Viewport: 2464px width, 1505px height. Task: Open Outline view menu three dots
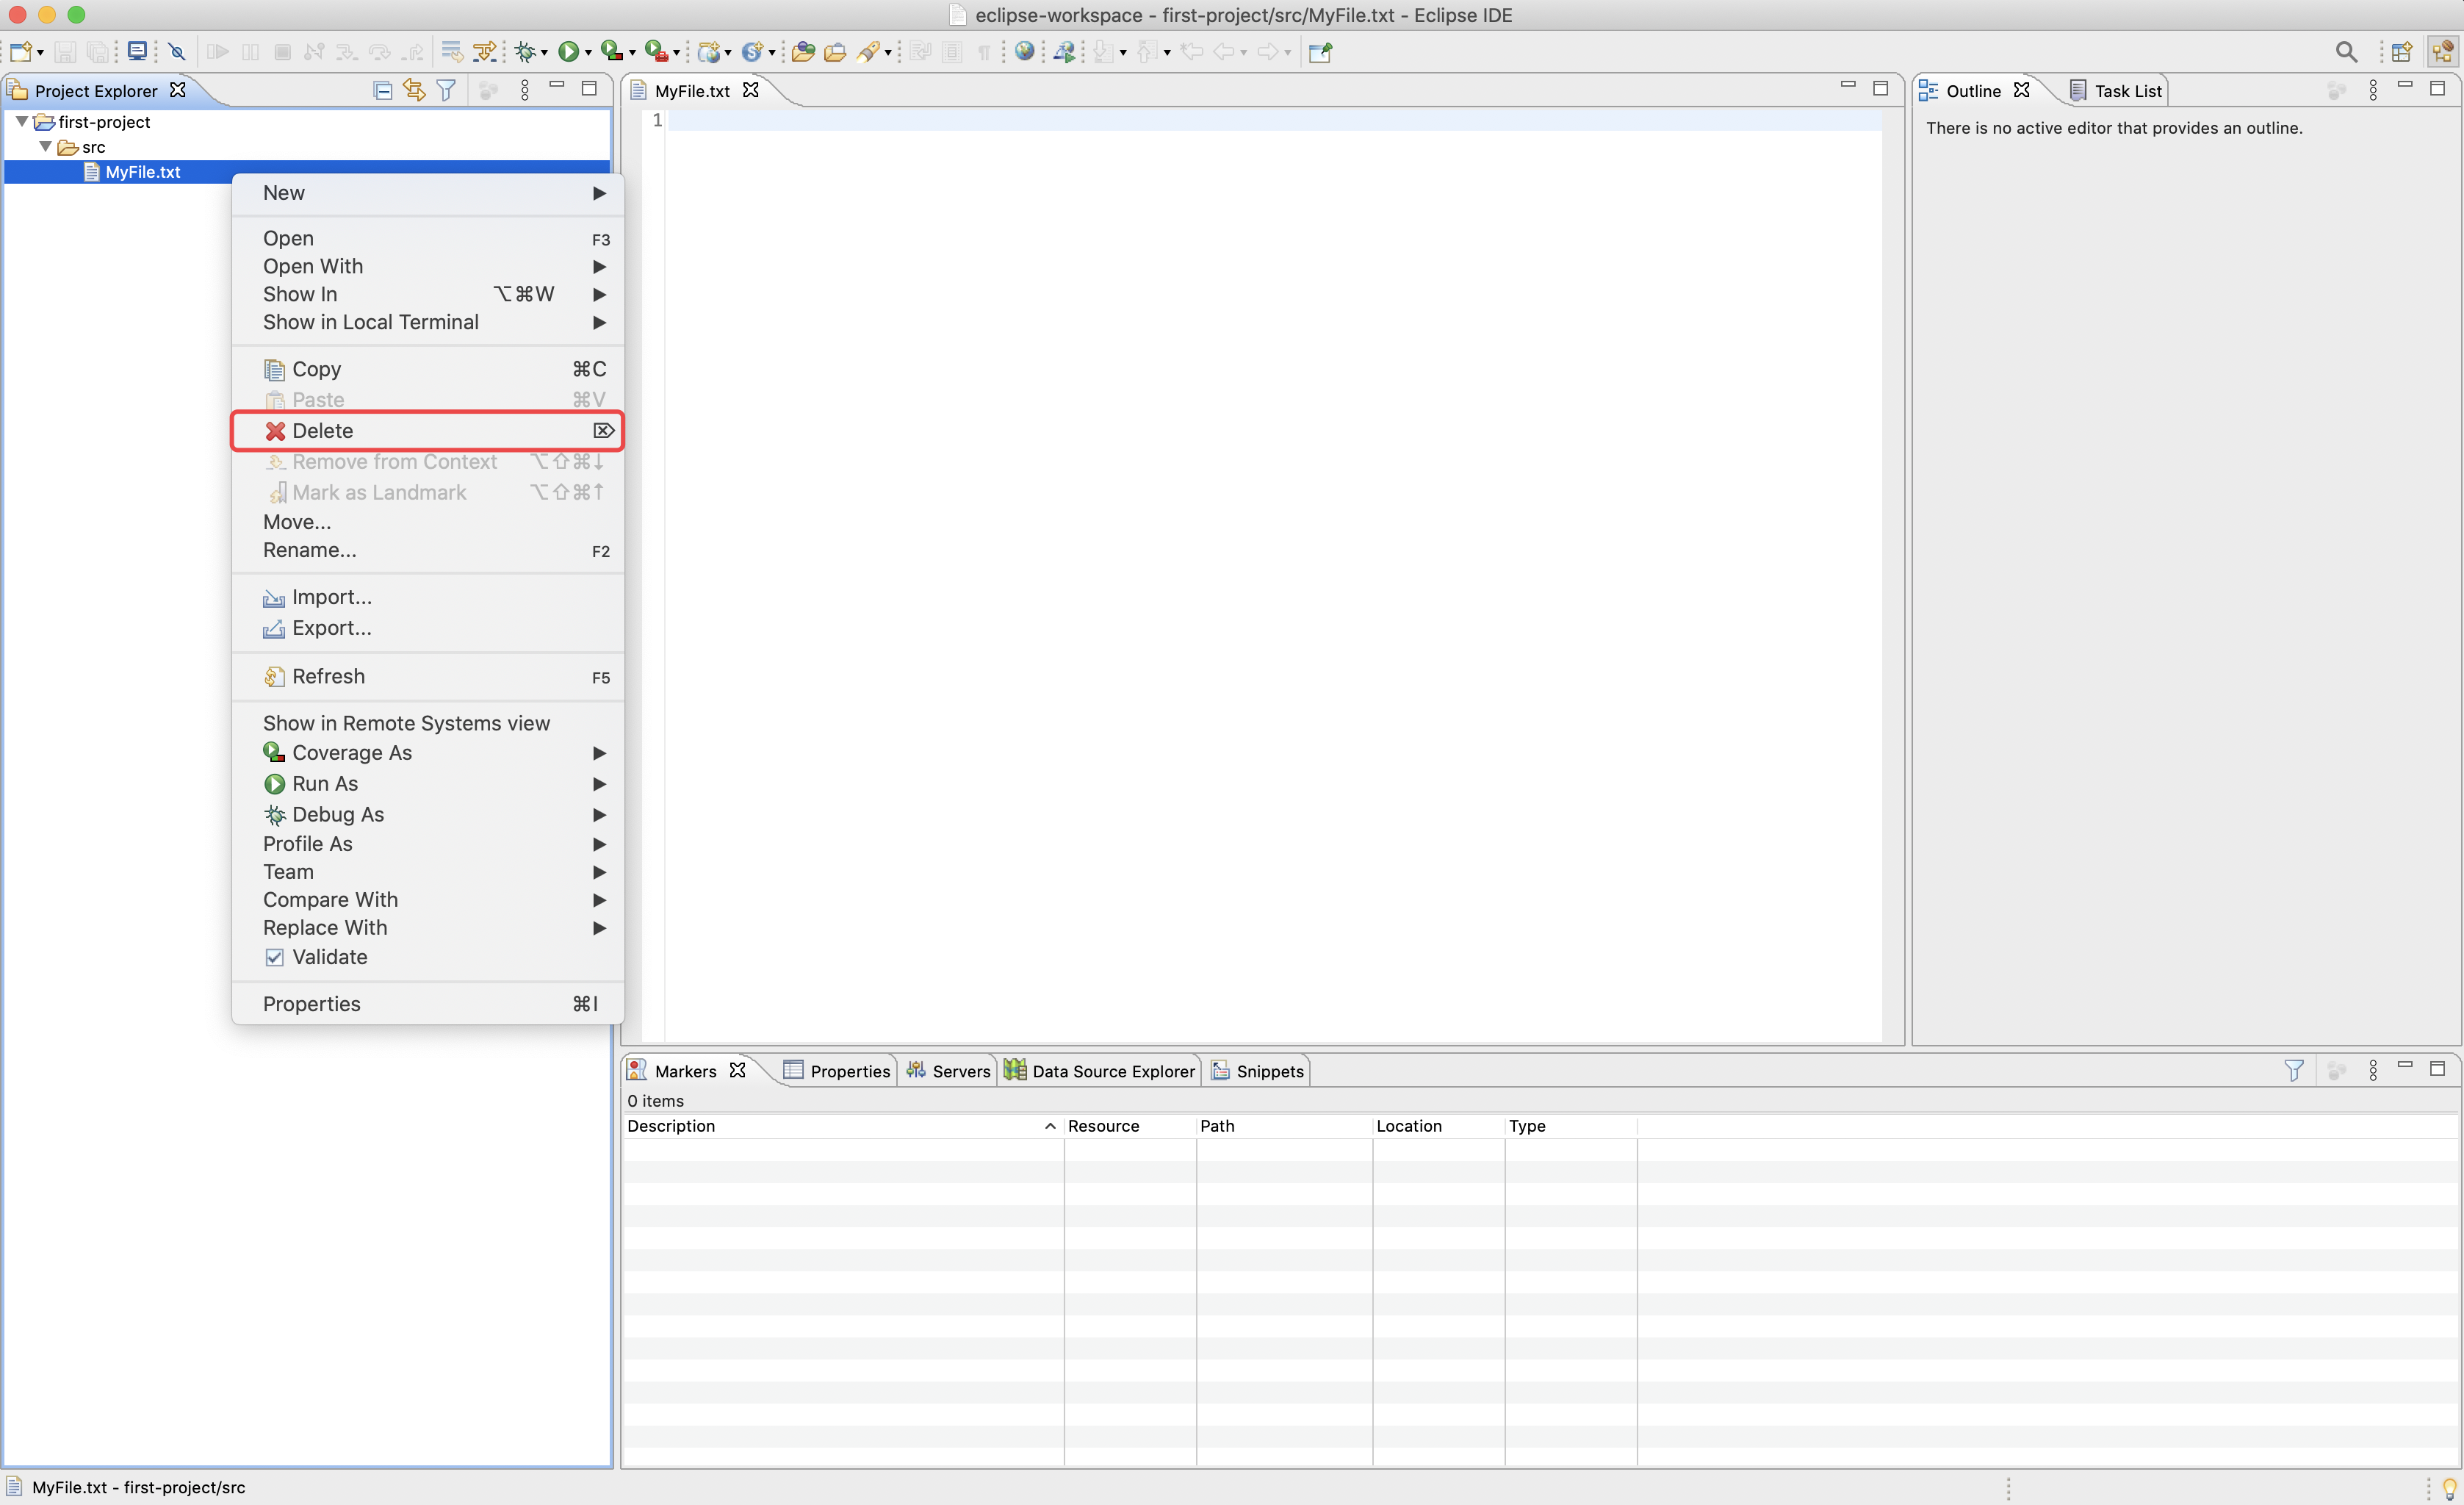pyautogui.click(x=2373, y=90)
